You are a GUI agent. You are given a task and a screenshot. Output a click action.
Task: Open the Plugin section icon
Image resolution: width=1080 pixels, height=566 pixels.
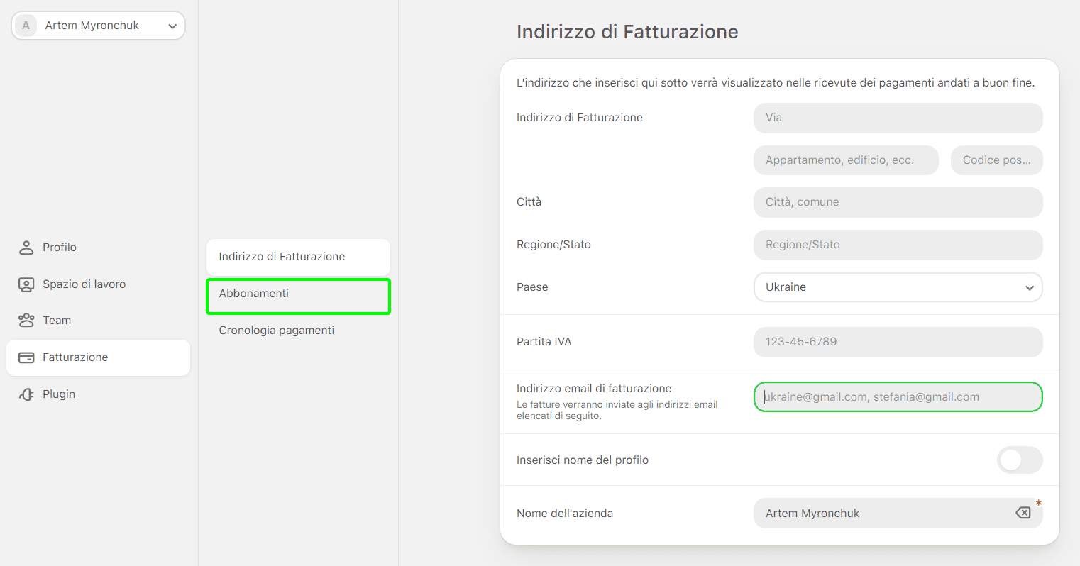pyautogui.click(x=26, y=394)
